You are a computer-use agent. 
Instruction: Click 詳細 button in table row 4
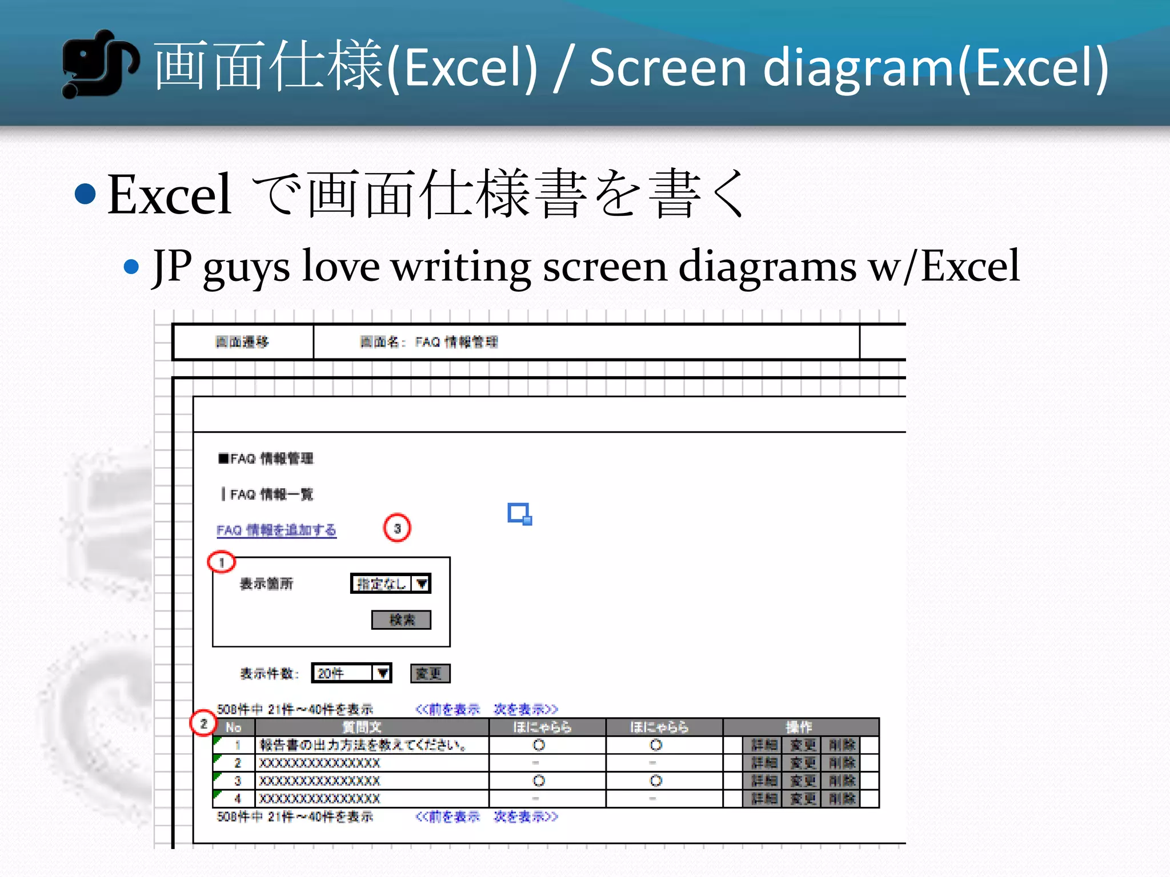763,798
